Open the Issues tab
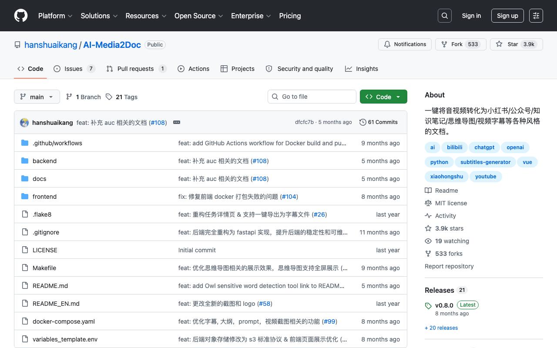557x348 pixels. click(x=74, y=69)
